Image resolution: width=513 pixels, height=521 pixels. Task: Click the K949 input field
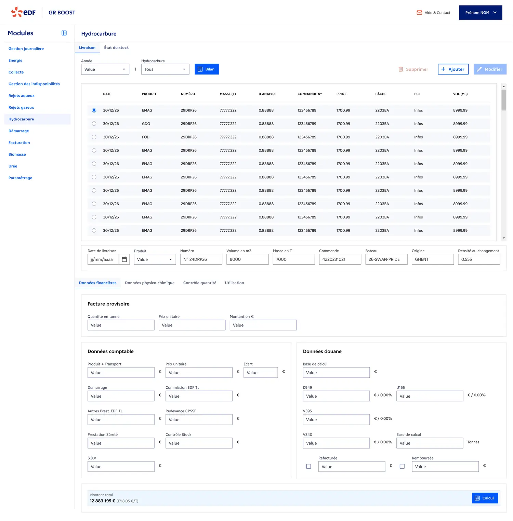click(336, 396)
